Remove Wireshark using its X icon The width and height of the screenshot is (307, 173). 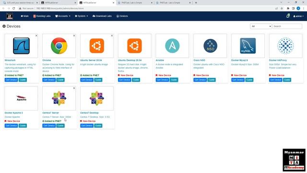tap(36, 36)
